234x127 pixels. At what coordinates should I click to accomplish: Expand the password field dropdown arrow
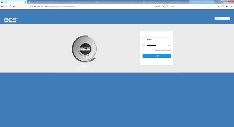click(x=169, y=45)
